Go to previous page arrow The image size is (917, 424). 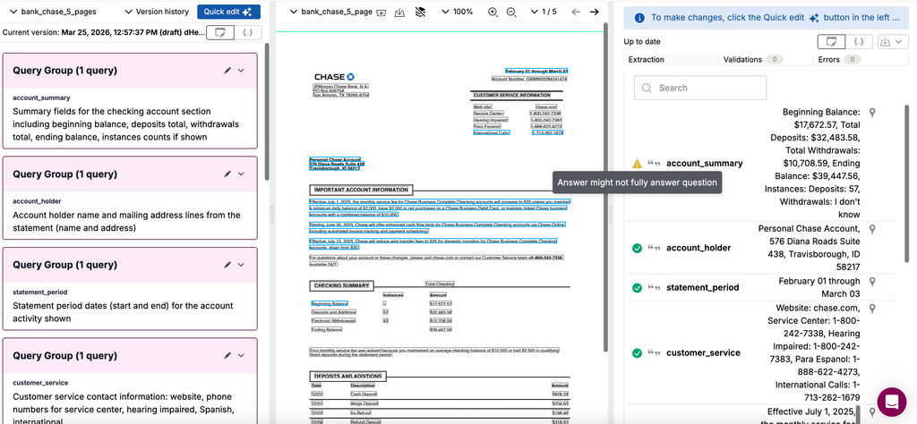click(576, 12)
